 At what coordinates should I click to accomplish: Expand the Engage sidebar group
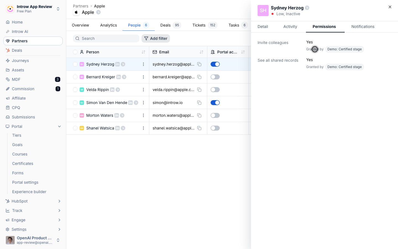33,220
